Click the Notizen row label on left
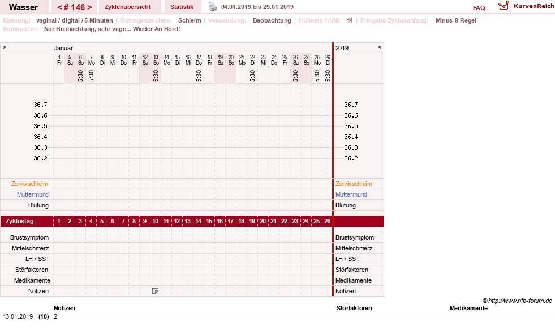The image size is (555, 330). (38, 291)
